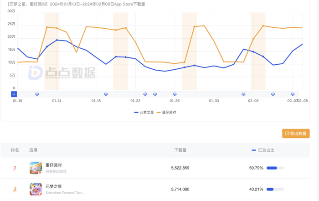
Task: Open the event marker near 01-19
Action: tap(106, 94)
